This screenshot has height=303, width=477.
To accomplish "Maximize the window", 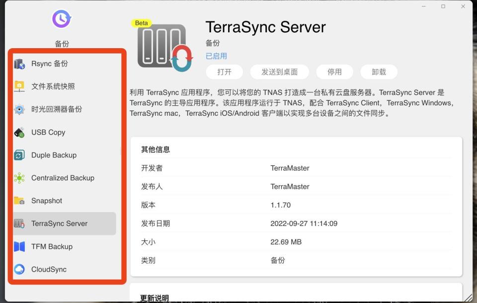I will pyautogui.click(x=443, y=6).
